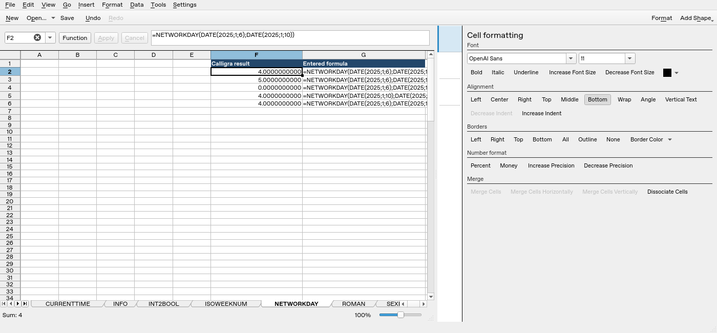717x333 pixels.
Task: Click the formula input field
Action: tap(290, 38)
